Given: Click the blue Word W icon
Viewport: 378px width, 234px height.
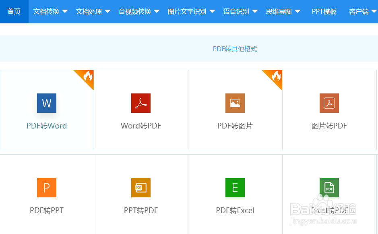Looking at the screenshot, I should point(47,103).
